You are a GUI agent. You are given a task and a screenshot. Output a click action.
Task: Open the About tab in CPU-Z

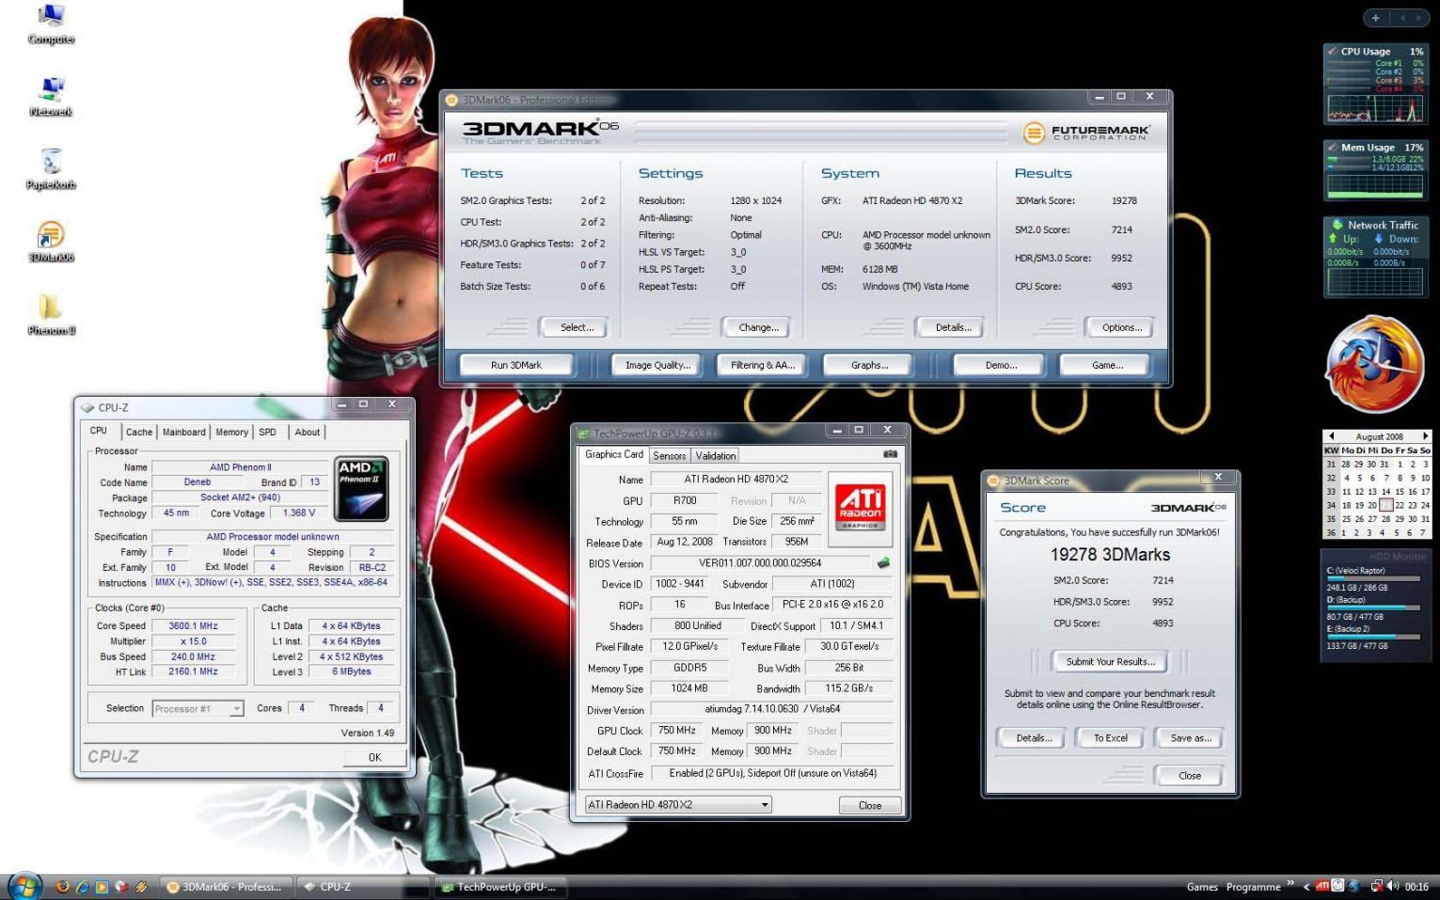tap(308, 433)
